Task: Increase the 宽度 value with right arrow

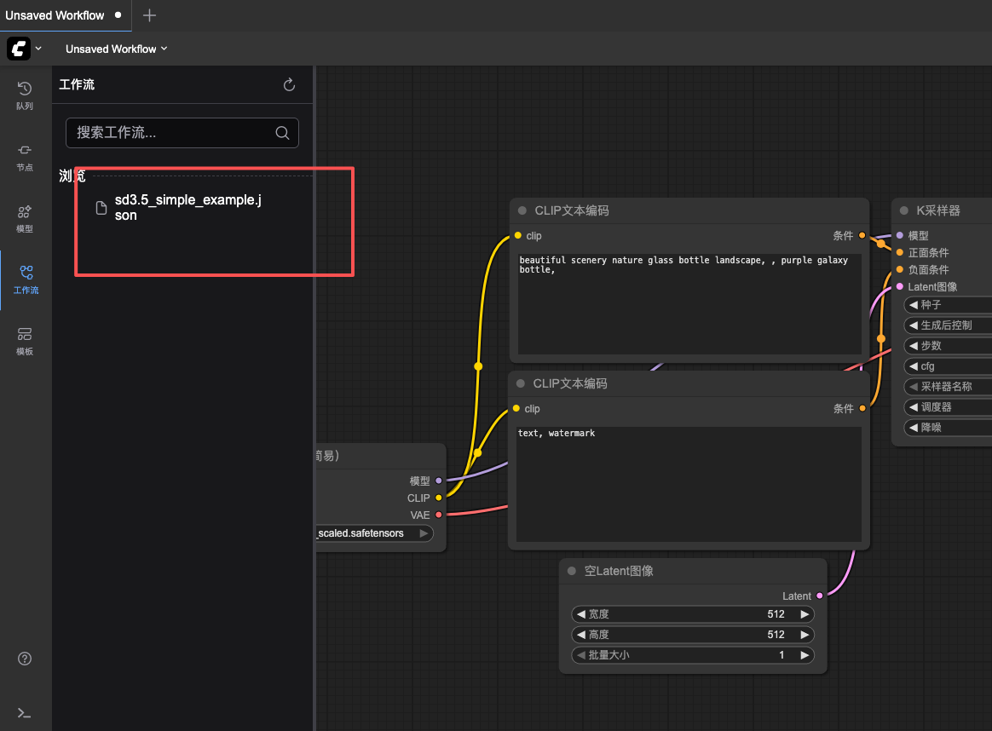Action: [804, 614]
